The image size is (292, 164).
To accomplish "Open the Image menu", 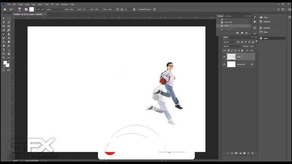I will pyautogui.click(x=20, y=4).
